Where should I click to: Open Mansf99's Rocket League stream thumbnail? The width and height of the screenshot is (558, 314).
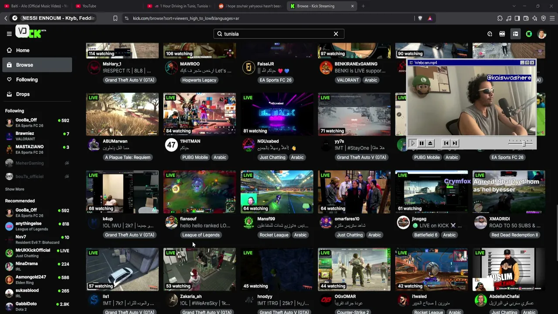277,192
